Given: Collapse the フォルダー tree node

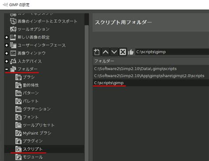Looking at the screenshot, I should tap(7, 69).
